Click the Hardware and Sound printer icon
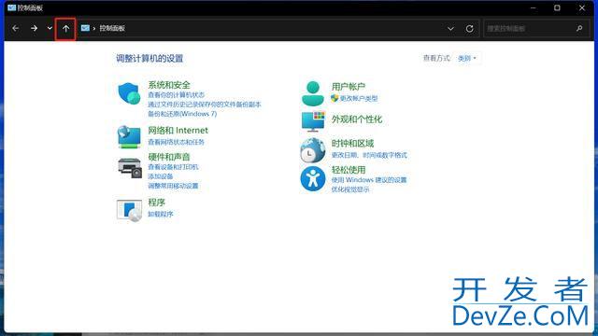Image resolution: width=598 pixels, height=336 pixels. tap(130, 168)
